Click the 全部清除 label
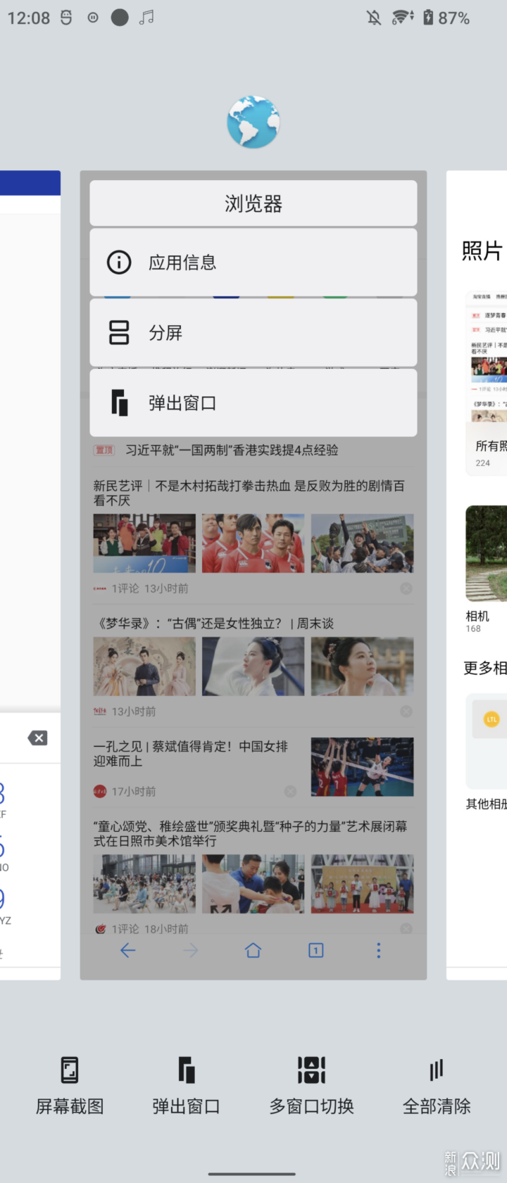 tap(437, 1106)
